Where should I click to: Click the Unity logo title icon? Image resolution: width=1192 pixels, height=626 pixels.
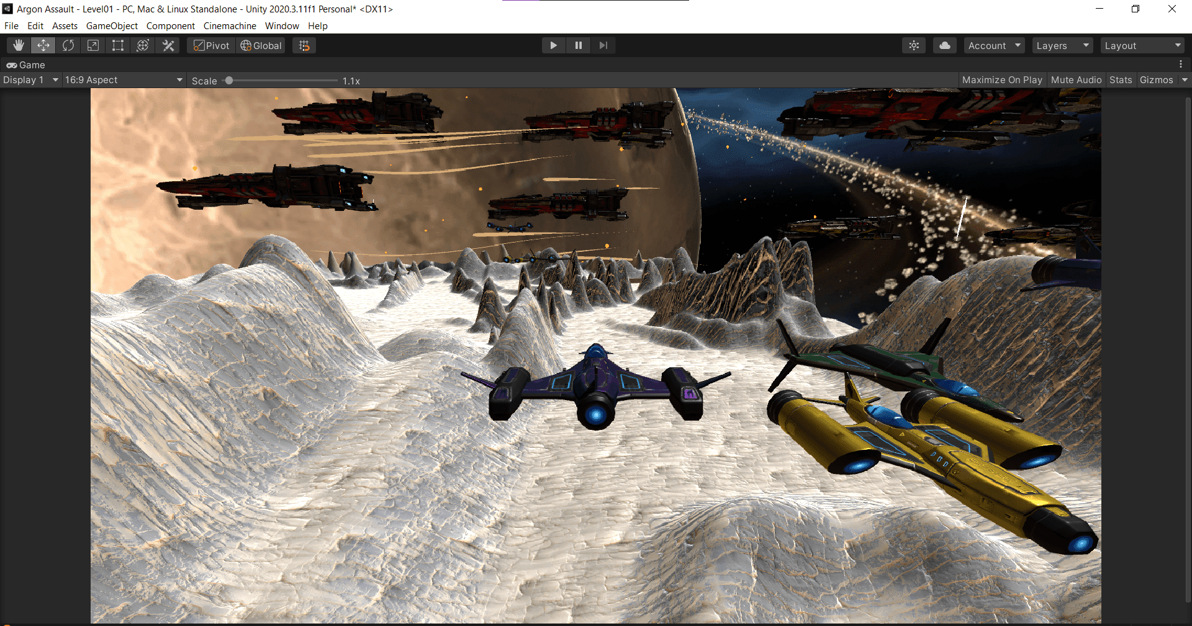[7, 9]
